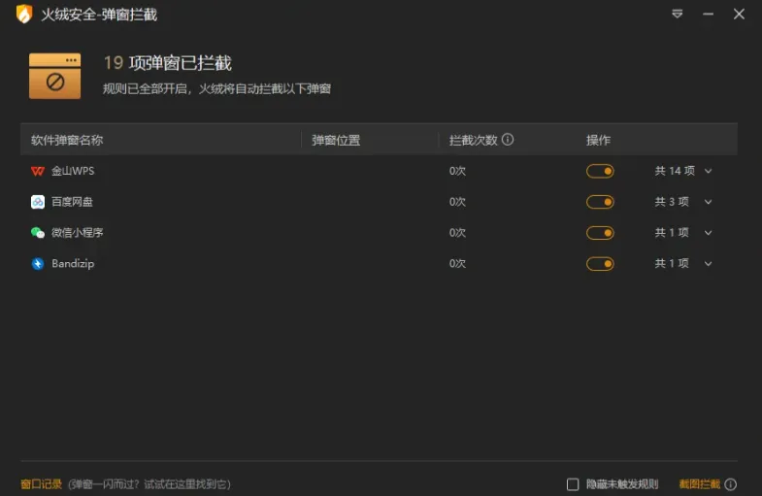762x496 pixels.
Task: Click the 操作 column header
Action: (598, 141)
